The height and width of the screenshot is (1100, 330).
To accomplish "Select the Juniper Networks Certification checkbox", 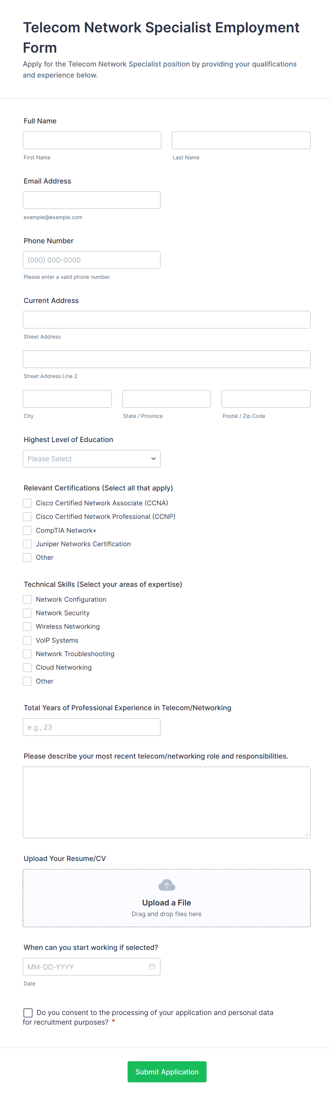I will coord(27,544).
